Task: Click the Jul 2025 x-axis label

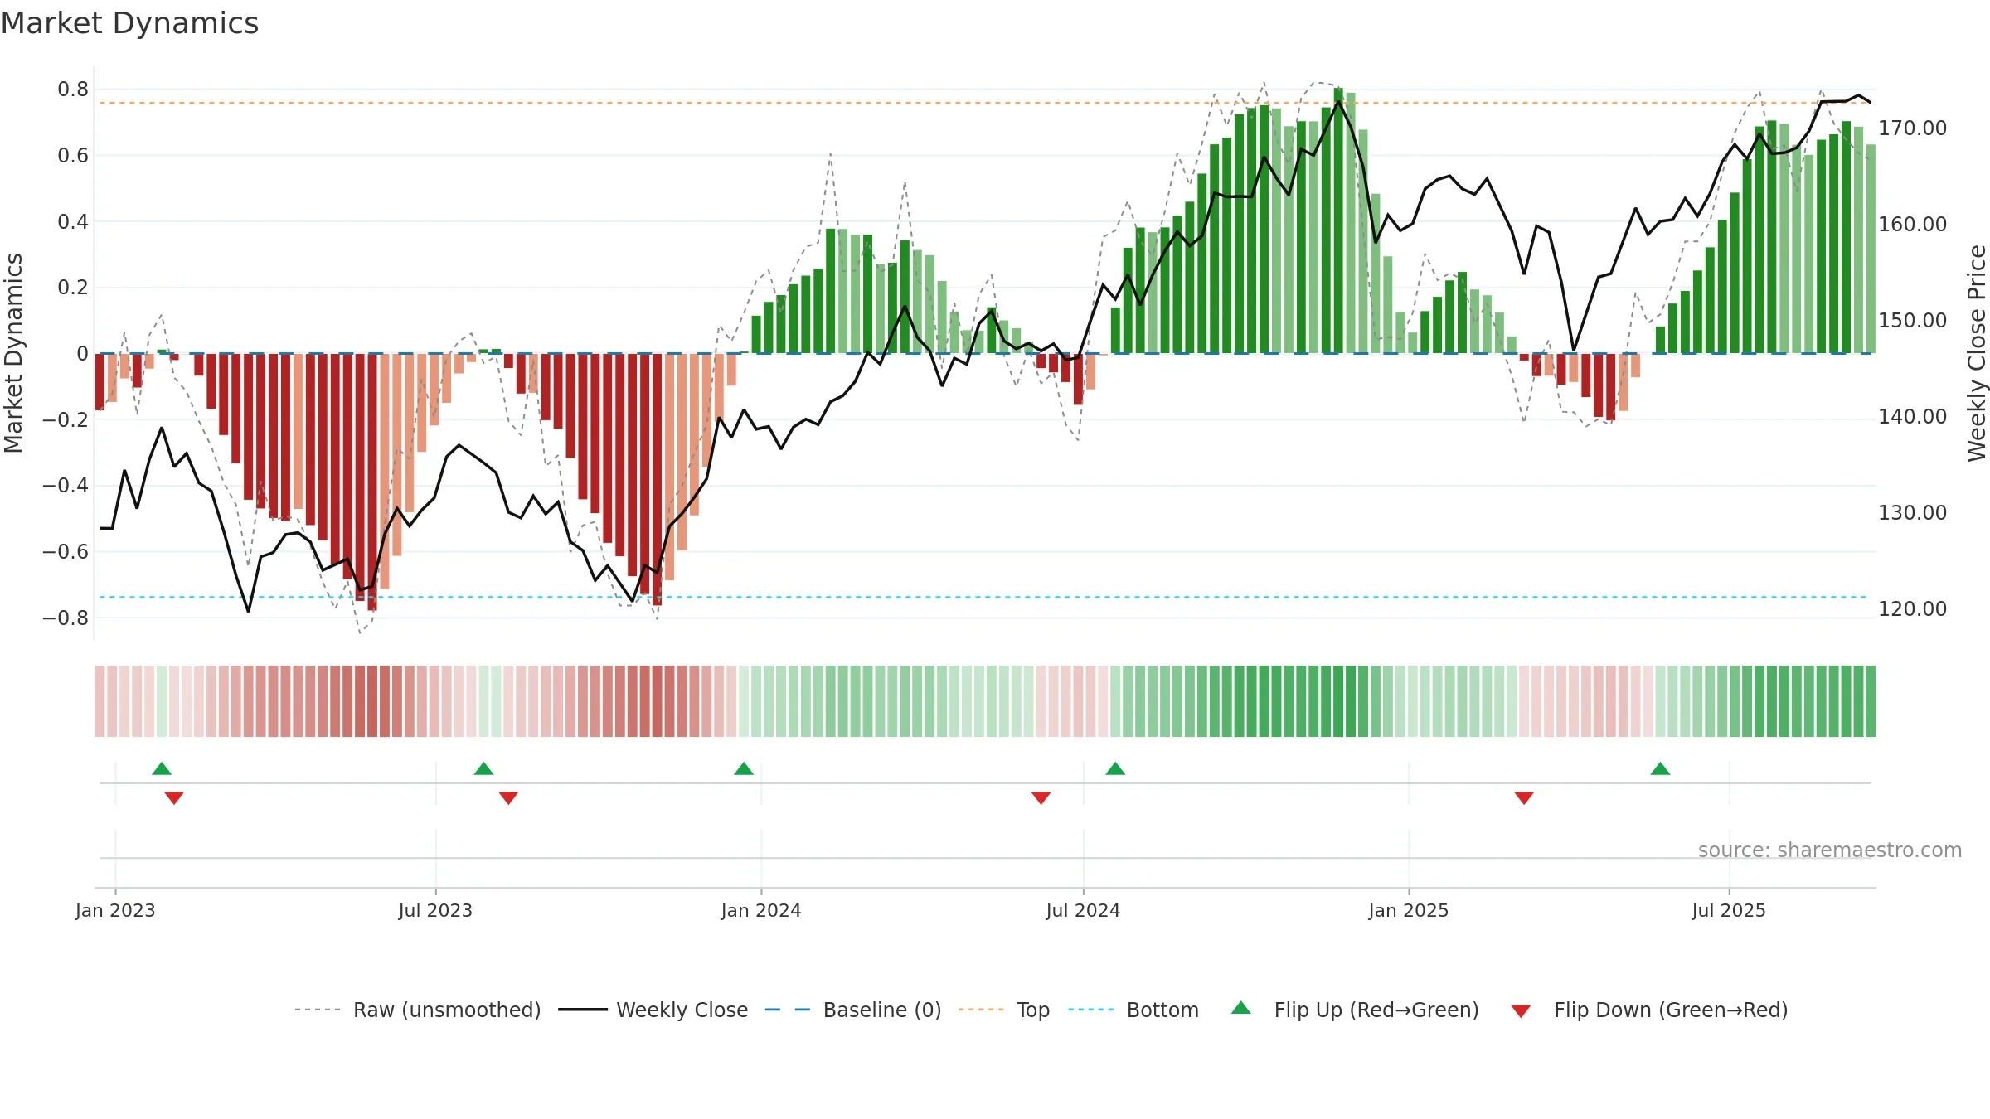Action: pyautogui.click(x=1729, y=910)
